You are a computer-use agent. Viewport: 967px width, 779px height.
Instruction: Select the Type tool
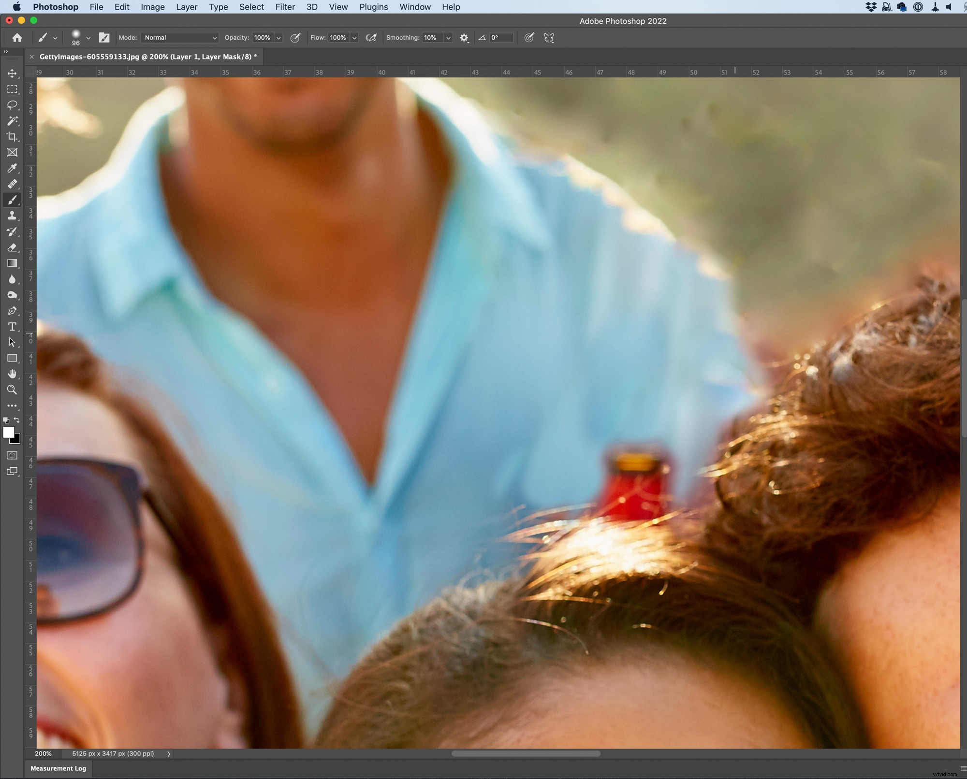(13, 327)
